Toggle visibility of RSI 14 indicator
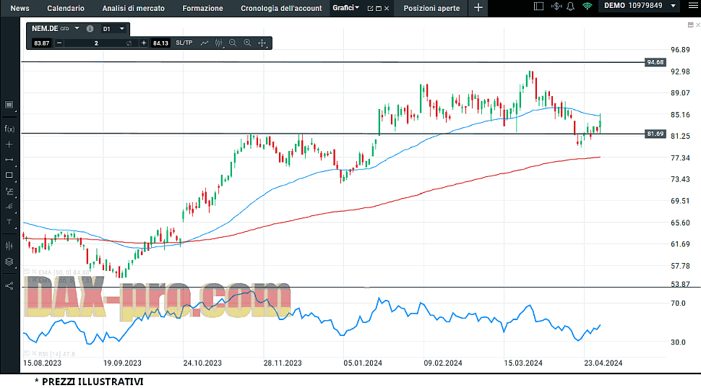The image size is (701, 388). coord(26,353)
